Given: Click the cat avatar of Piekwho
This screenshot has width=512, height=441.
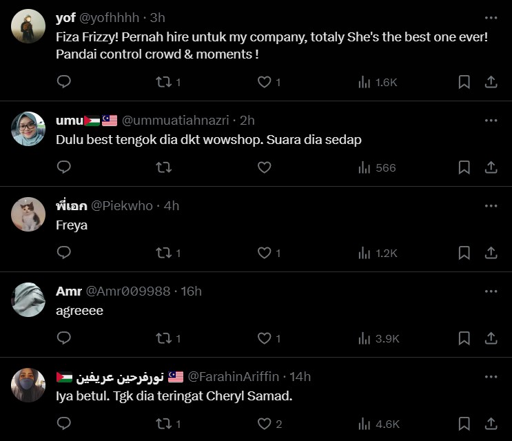Looking at the screenshot, I should [x=28, y=214].
